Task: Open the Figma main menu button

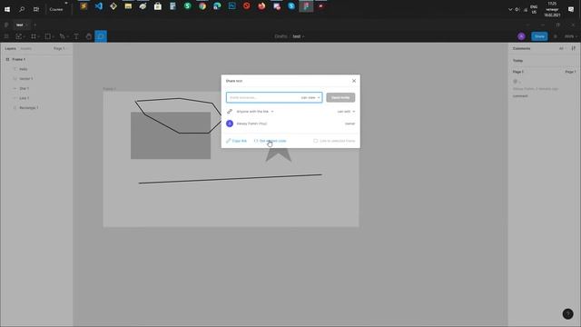Action: [6, 36]
